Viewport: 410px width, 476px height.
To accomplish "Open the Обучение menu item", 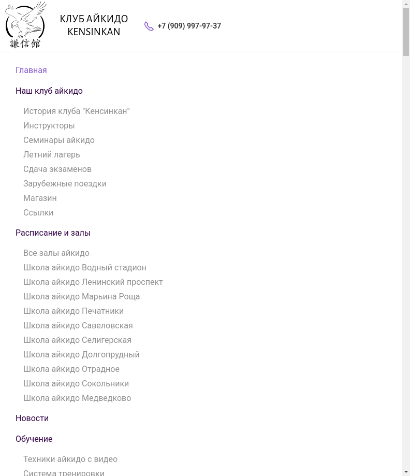I will click(x=34, y=439).
